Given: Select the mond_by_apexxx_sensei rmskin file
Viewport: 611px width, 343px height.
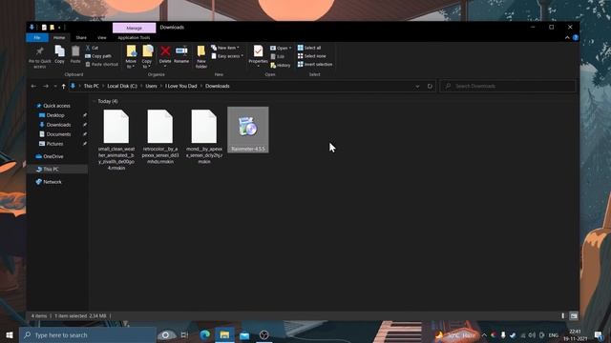Looking at the screenshot, I should 204,136.
